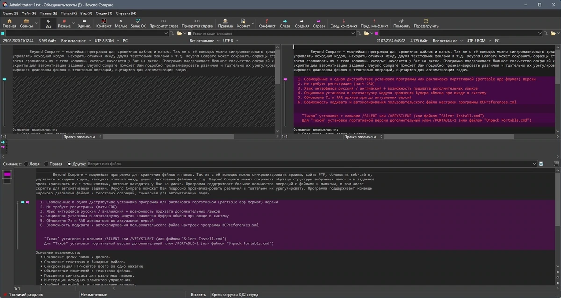Click browse folder icon for left file
Image resolution: width=561 pixels, height=298 pixels.
(180, 34)
